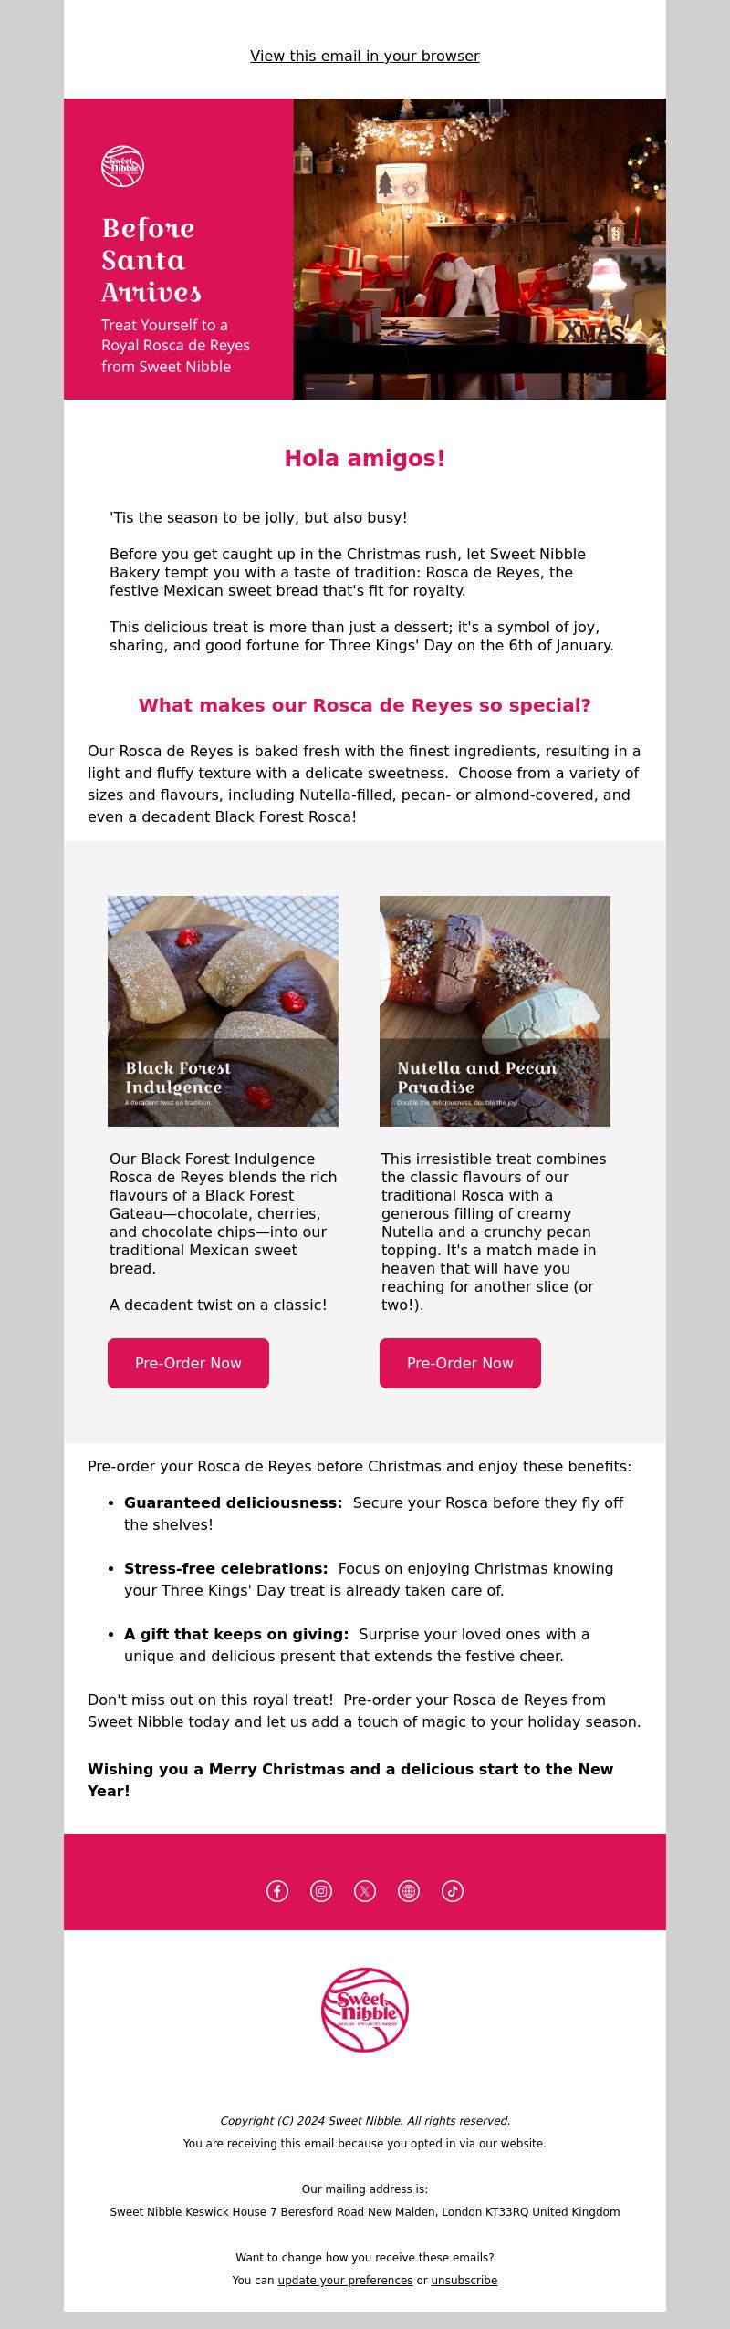Image resolution: width=730 pixels, height=2329 pixels.
Task: Open the website globe icon
Action: [409, 1891]
